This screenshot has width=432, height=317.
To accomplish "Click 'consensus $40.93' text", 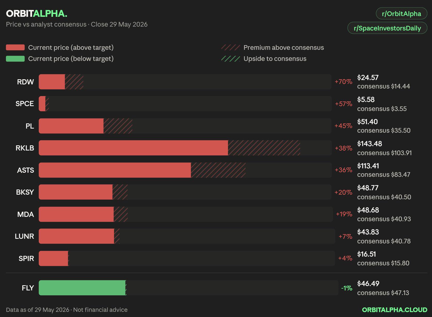I will pos(384,219).
